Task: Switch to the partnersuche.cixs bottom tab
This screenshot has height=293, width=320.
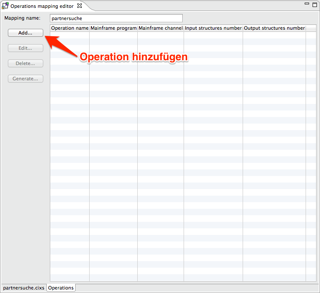Action: pyautogui.click(x=24, y=288)
